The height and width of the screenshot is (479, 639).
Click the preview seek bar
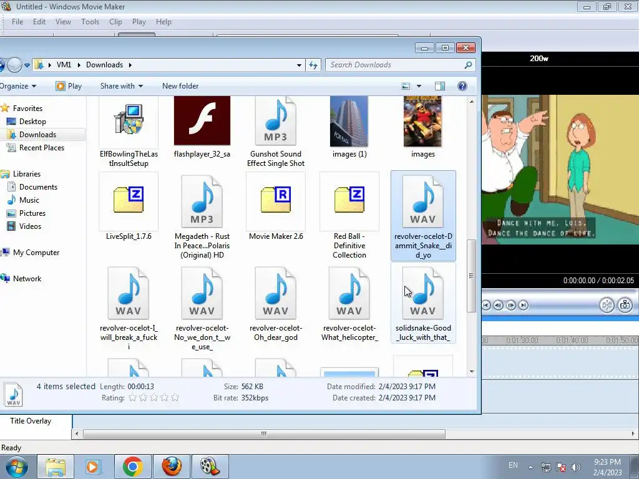pos(559,292)
